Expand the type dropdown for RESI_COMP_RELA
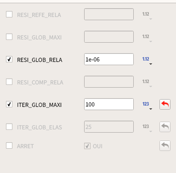Image resolution: width=176 pixels, height=173 pixels. 151,86
